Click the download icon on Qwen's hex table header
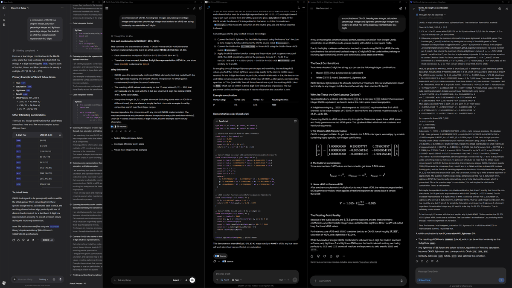This screenshot has width=512, height=288. [60, 135]
